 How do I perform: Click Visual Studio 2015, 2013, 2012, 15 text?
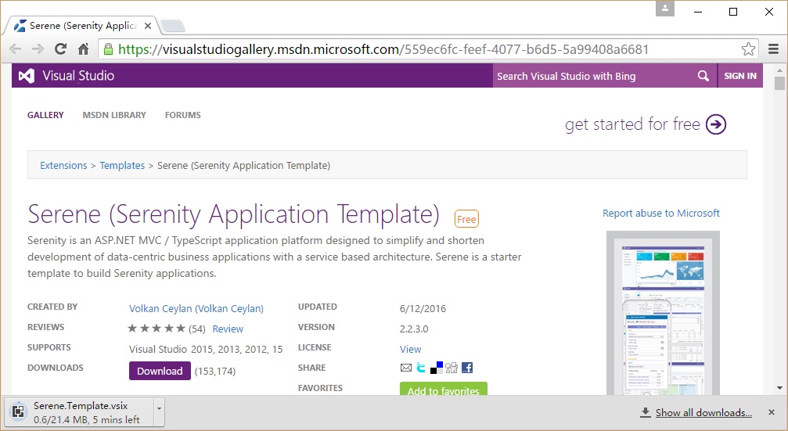tap(206, 349)
